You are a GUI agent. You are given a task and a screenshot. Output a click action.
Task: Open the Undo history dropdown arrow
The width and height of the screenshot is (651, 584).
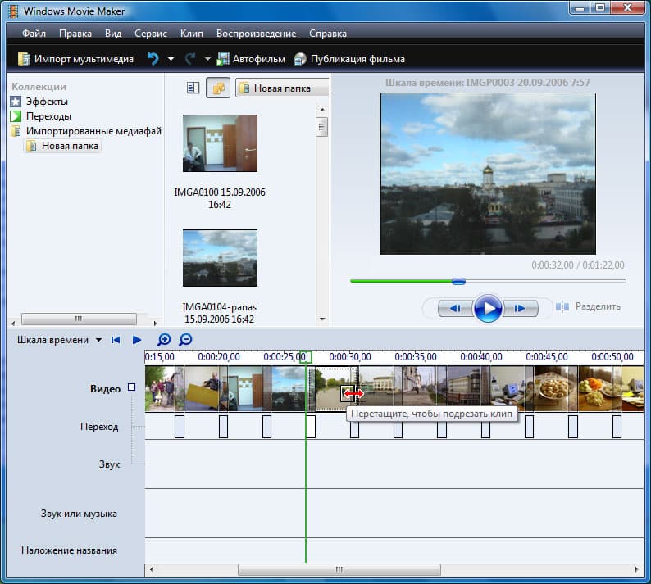click(171, 59)
